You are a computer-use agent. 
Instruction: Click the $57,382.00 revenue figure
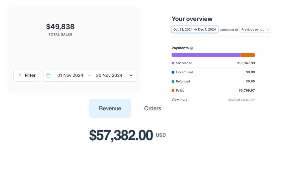[x=121, y=135]
